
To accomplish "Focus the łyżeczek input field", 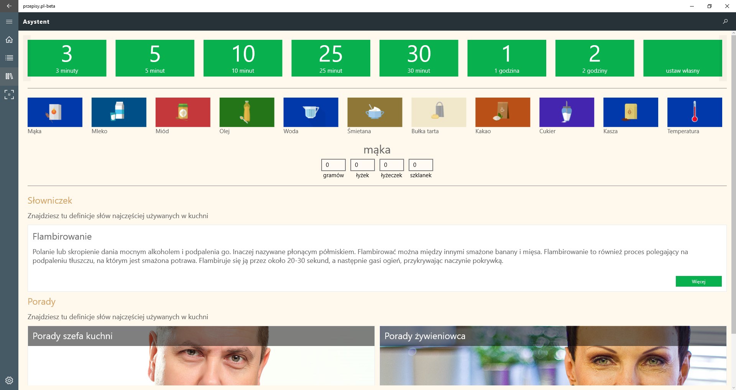I will click(x=392, y=165).
